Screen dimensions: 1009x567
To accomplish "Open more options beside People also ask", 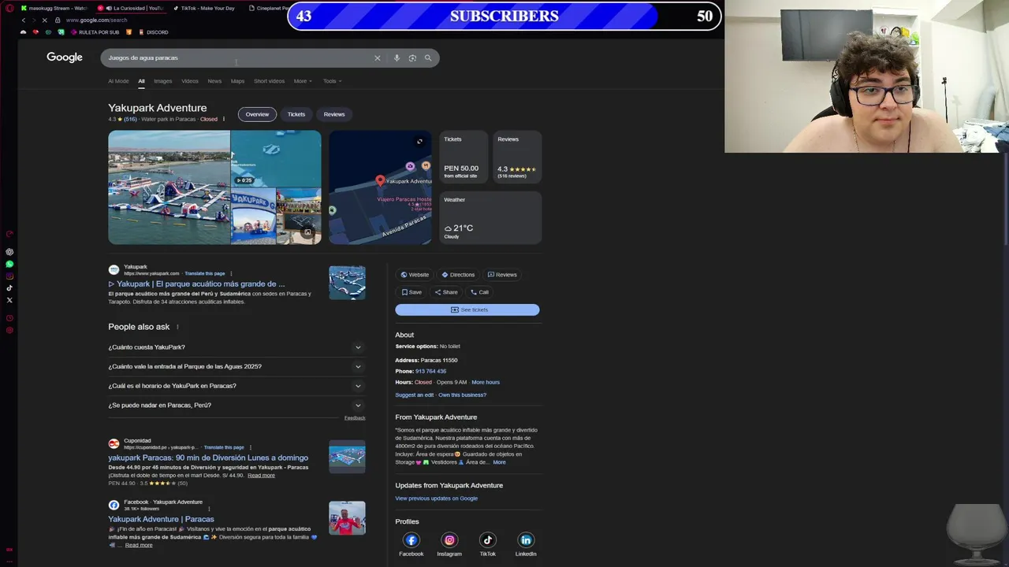I will pos(177,327).
